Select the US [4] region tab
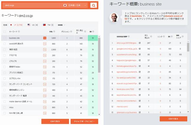The height and width of the screenshot is (125, 191). [x=33, y=25]
